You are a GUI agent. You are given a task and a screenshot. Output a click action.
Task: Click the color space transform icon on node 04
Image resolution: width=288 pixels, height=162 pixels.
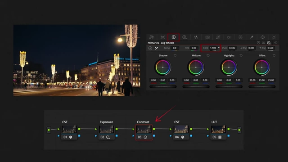tap(183, 137)
